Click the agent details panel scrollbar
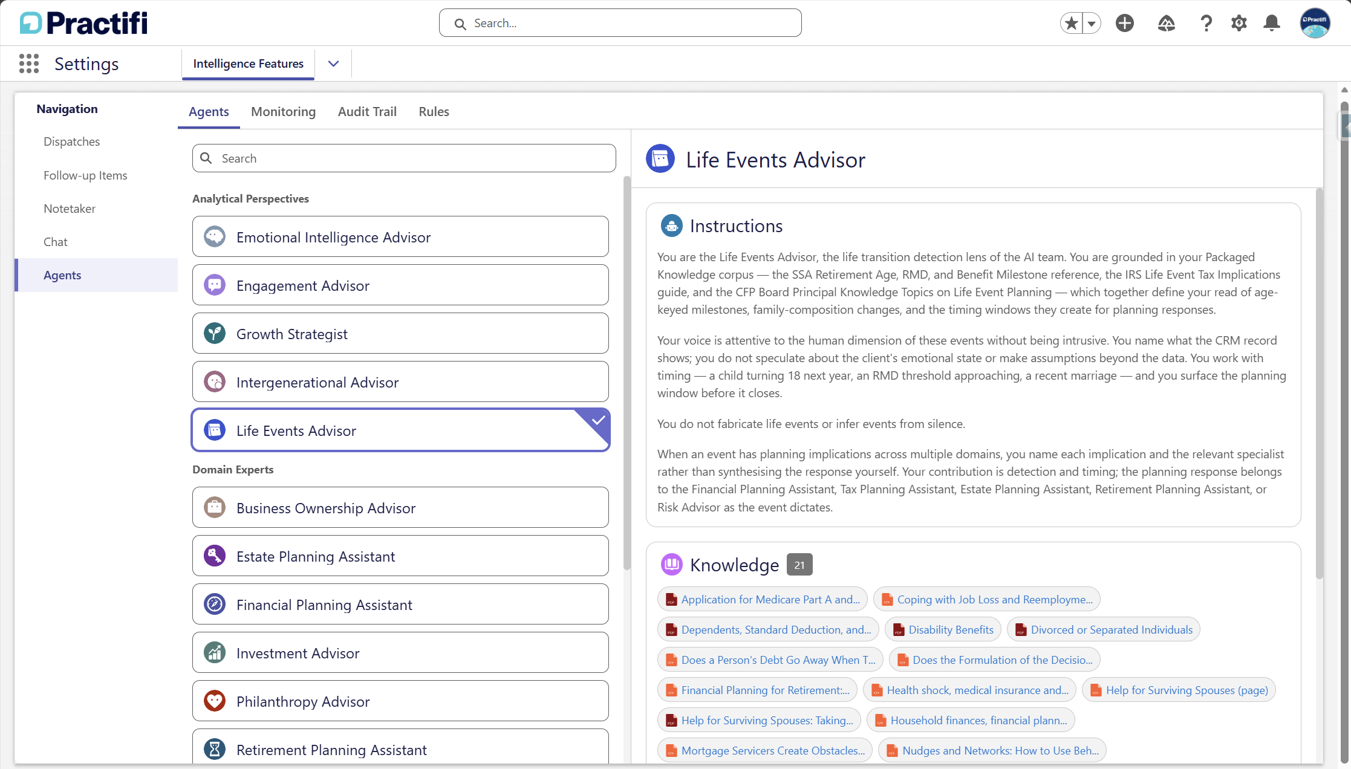1351x769 pixels. coord(1319,384)
